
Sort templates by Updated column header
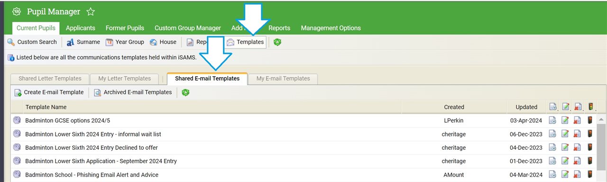pyautogui.click(x=526, y=107)
